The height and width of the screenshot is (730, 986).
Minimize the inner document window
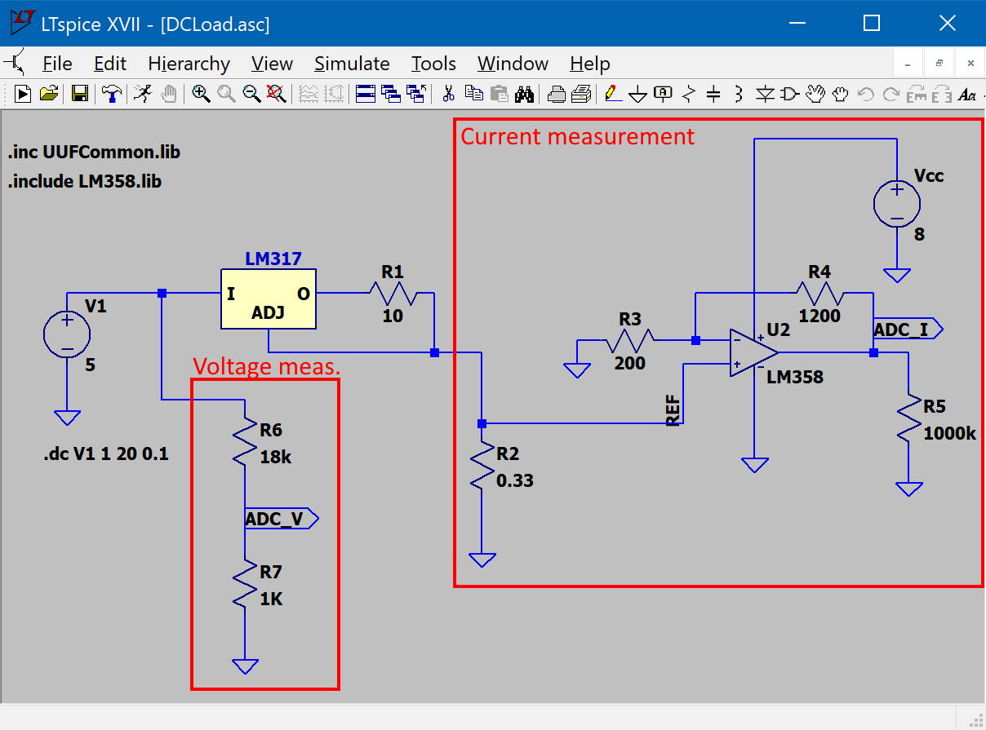pos(908,63)
